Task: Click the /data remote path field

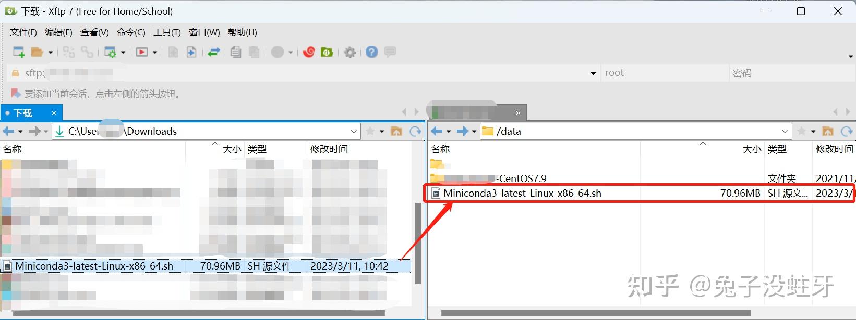Action: (636, 132)
